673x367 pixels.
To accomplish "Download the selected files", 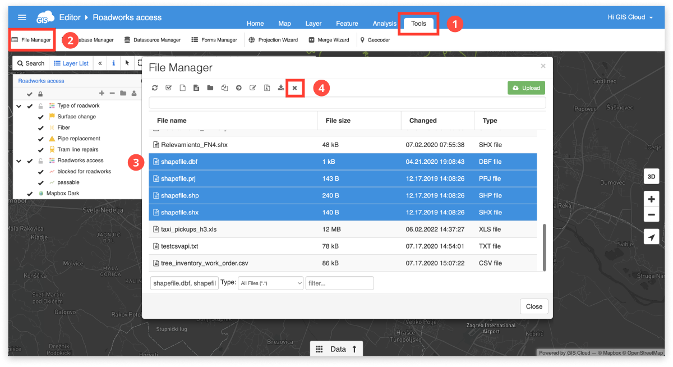I will [x=280, y=88].
